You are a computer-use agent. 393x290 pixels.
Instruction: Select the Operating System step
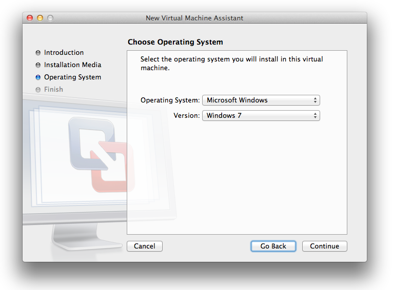click(x=73, y=77)
